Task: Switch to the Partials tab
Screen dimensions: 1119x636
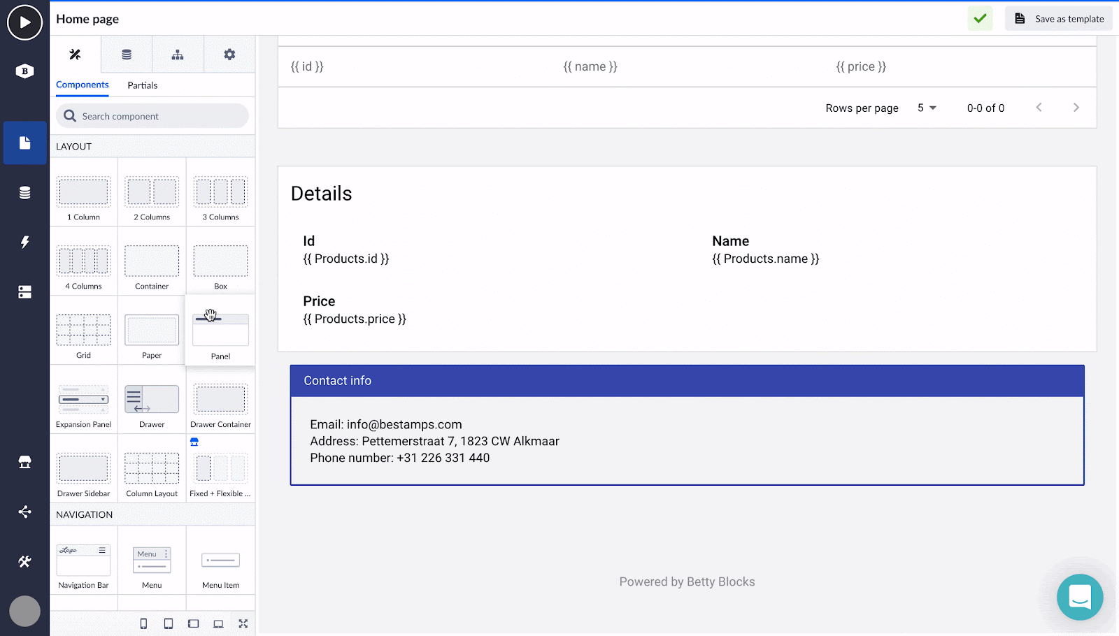Action: click(143, 85)
